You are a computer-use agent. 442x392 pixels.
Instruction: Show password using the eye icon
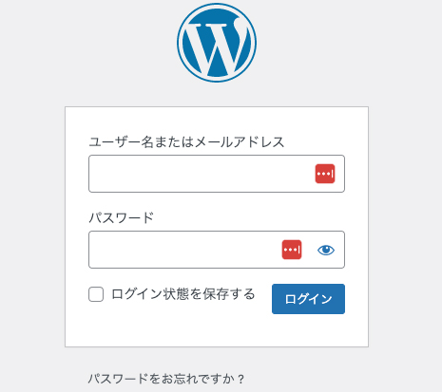(x=326, y=250)
